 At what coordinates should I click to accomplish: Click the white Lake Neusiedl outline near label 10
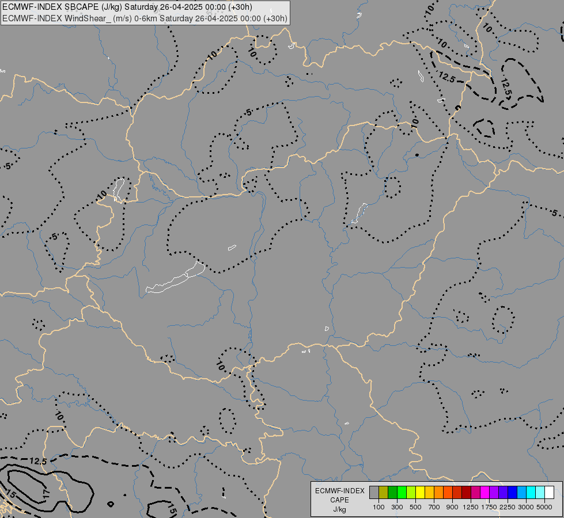coord(119,190)
